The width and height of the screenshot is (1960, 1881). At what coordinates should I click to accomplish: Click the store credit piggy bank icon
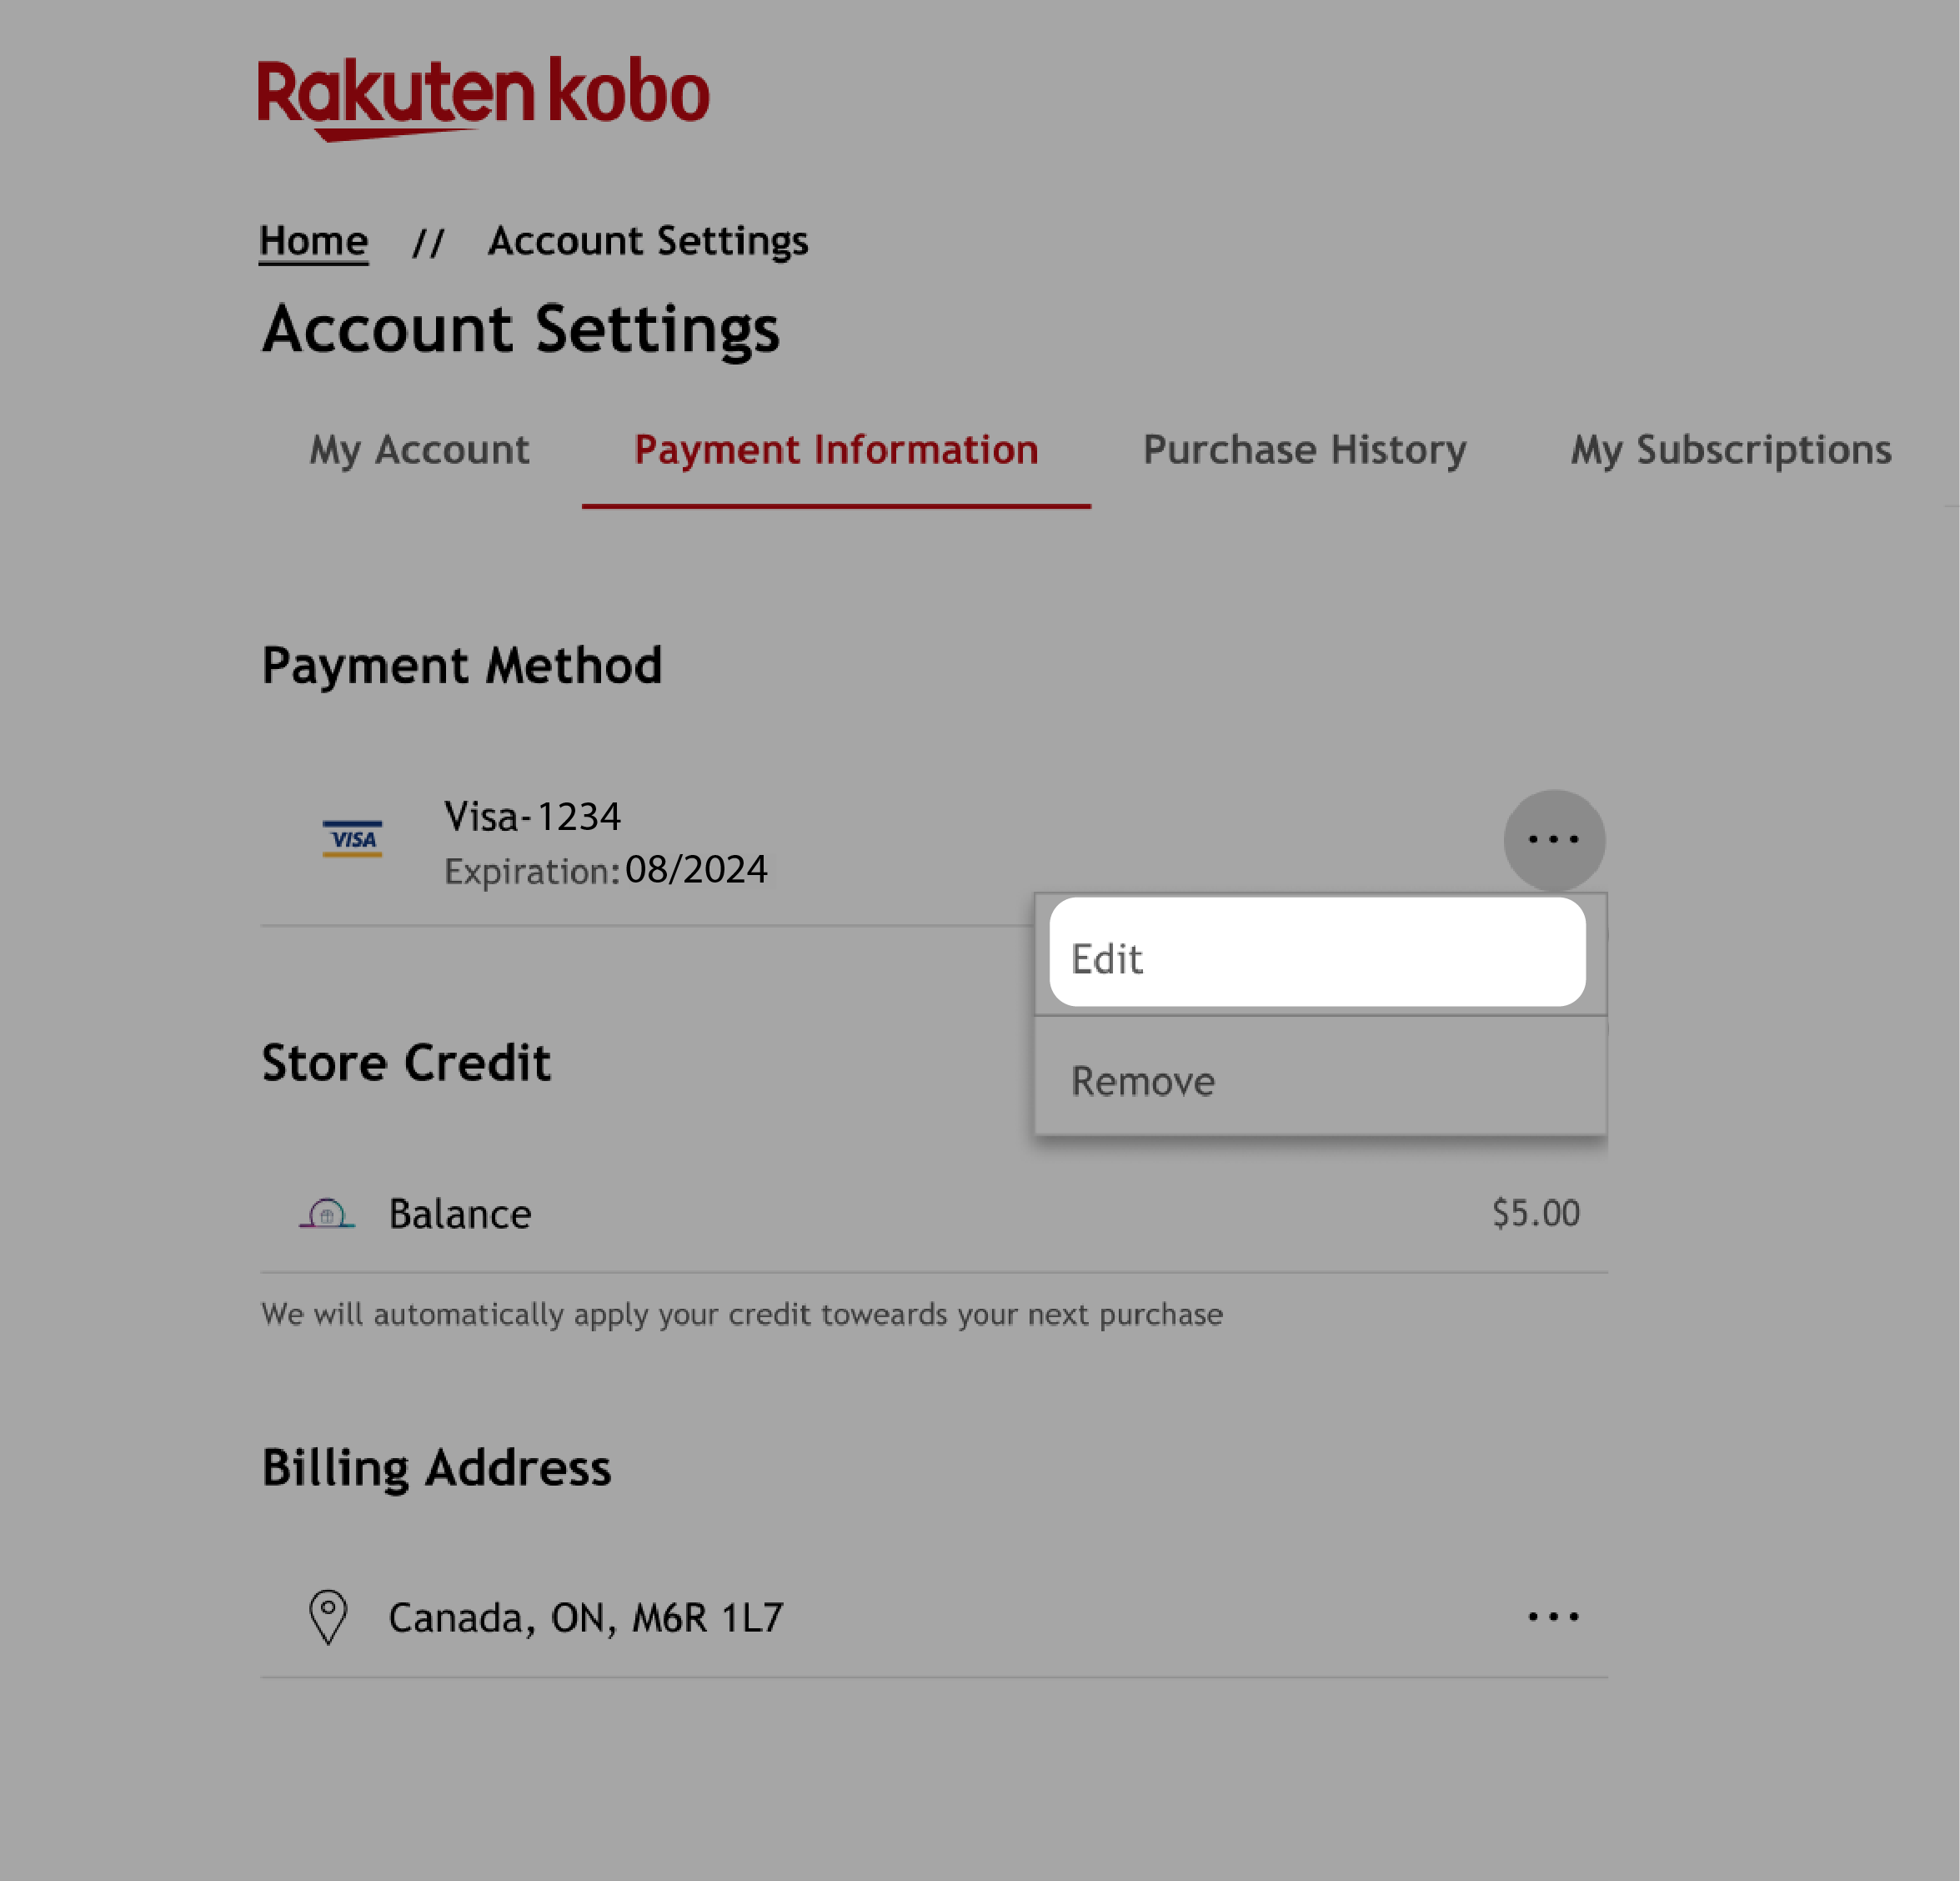328,1212
